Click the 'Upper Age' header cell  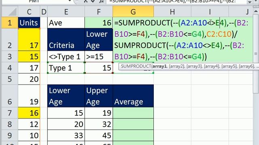[x=99, y=96]
